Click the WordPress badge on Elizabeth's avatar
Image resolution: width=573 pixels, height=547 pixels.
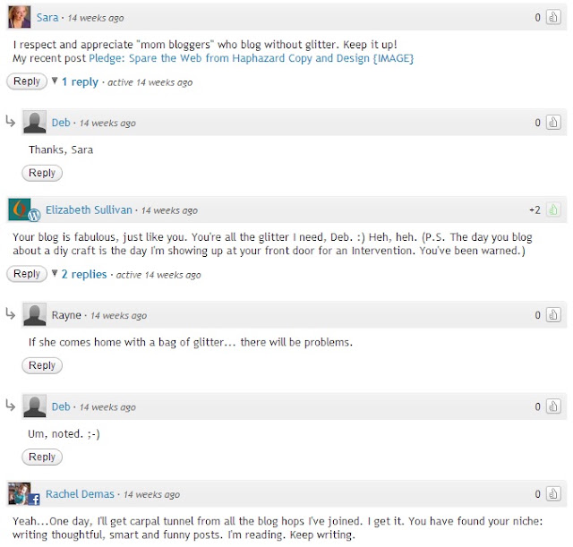34,216
